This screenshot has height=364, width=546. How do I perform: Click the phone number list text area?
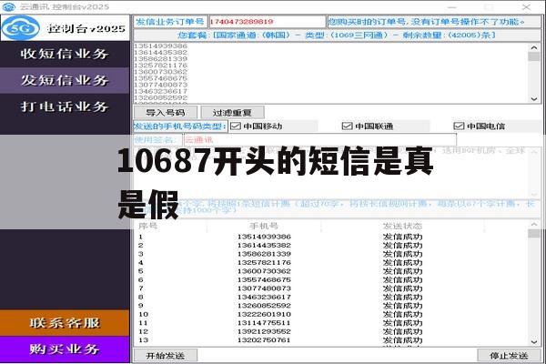point(331,73)
